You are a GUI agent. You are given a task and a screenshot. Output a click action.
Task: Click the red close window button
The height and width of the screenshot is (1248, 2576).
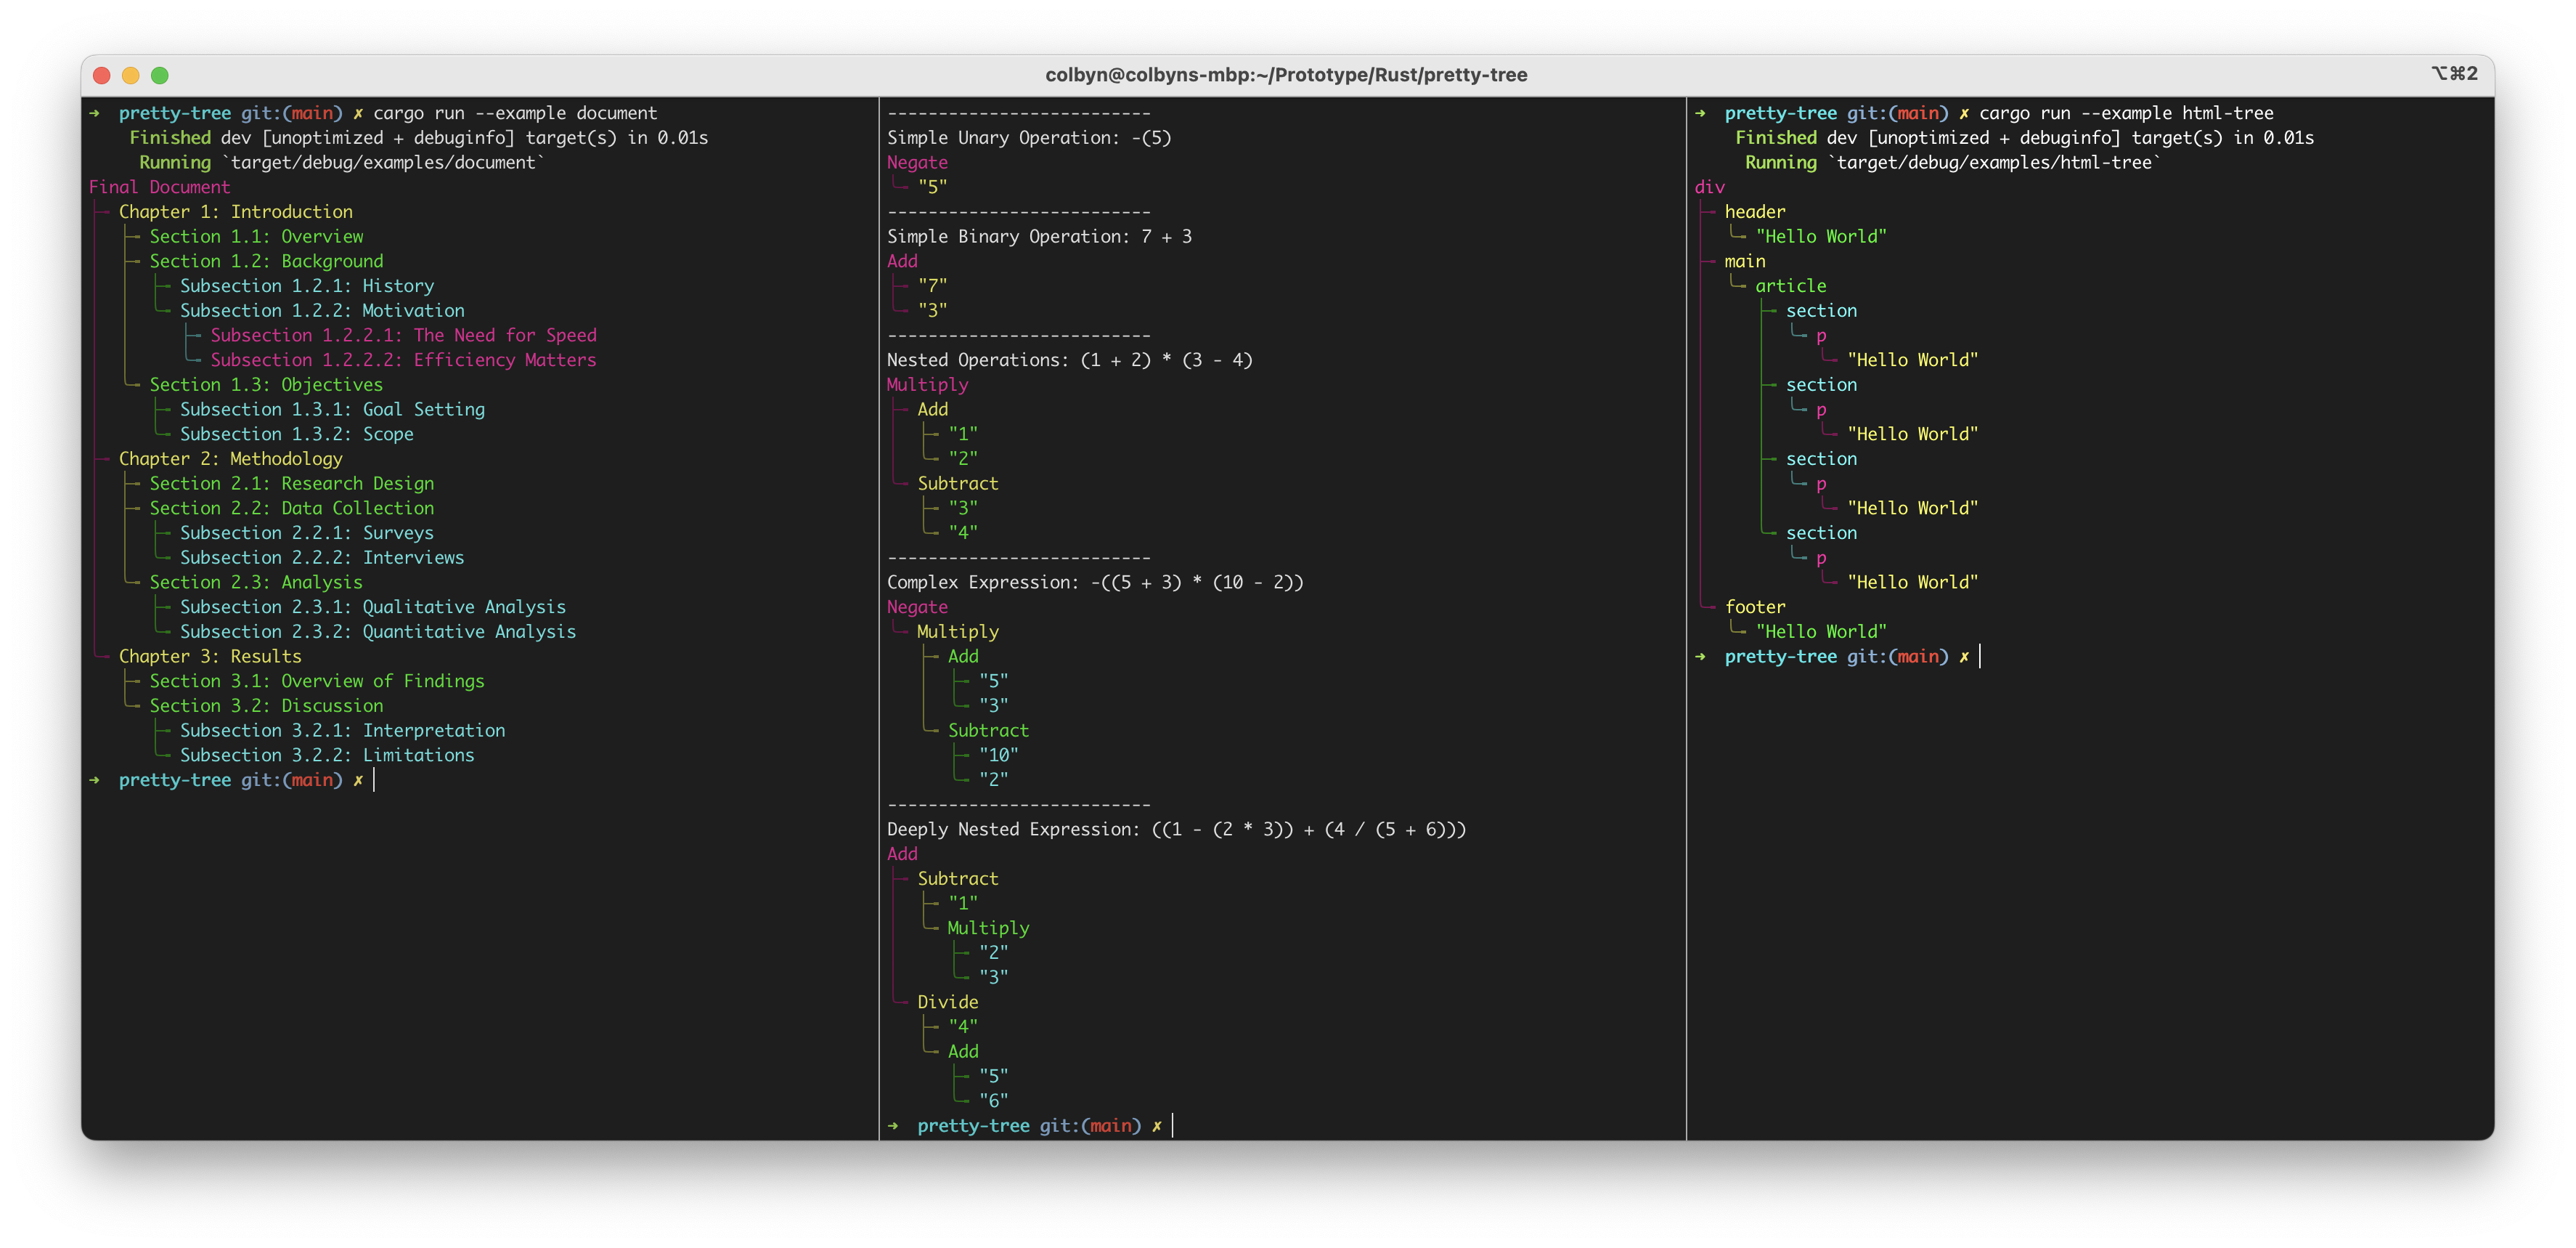pos(101,75)
